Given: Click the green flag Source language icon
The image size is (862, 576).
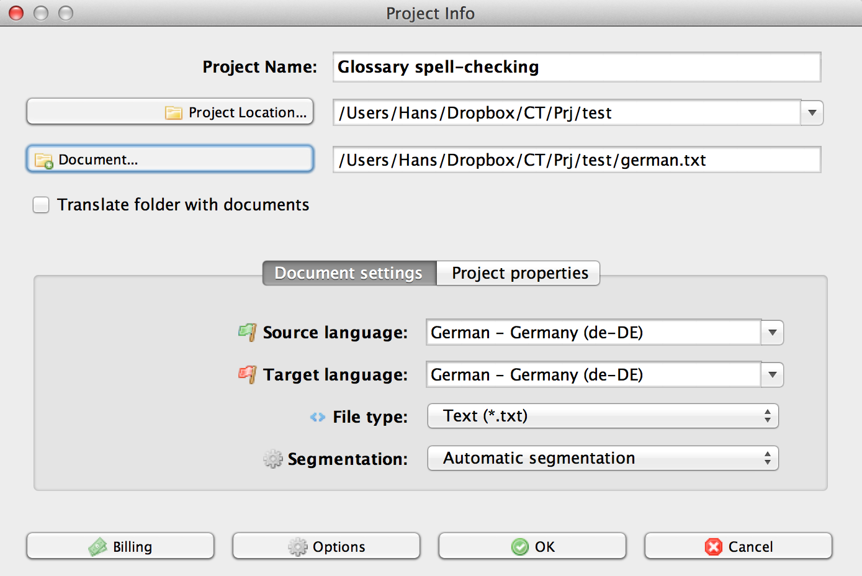Looking at the screenshot, I should tap(247, 332).
